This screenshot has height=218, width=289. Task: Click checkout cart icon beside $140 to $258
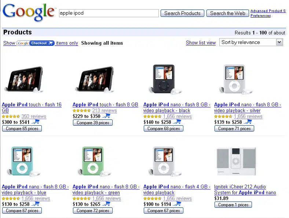[177, 122]
